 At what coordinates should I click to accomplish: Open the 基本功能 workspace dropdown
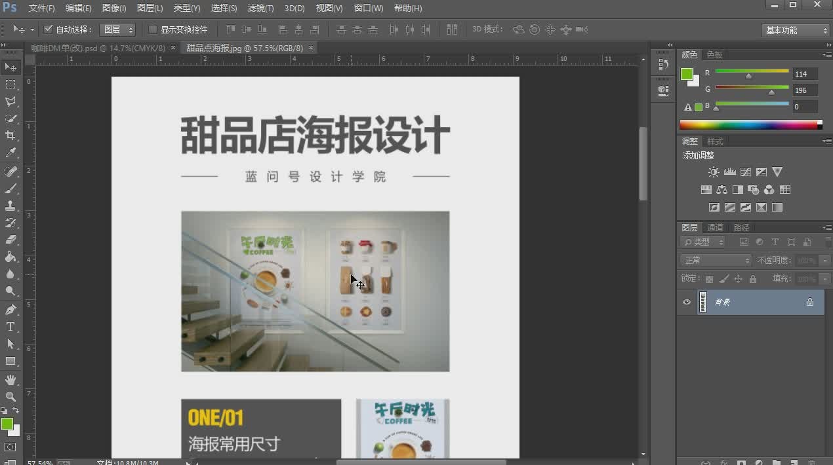(x=796, y=30)
